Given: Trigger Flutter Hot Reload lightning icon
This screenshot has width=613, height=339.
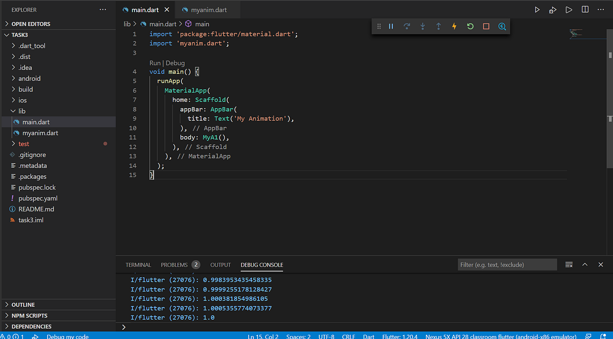Looking at the screenshot, I should tap(454, 27).
